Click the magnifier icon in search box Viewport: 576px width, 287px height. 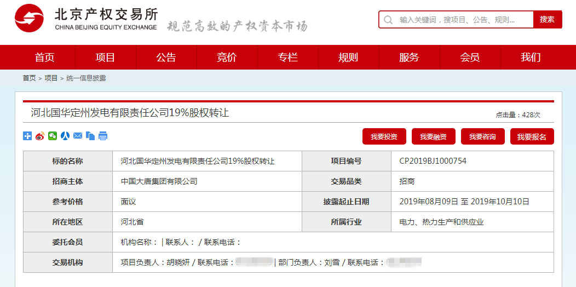[388, 20]
